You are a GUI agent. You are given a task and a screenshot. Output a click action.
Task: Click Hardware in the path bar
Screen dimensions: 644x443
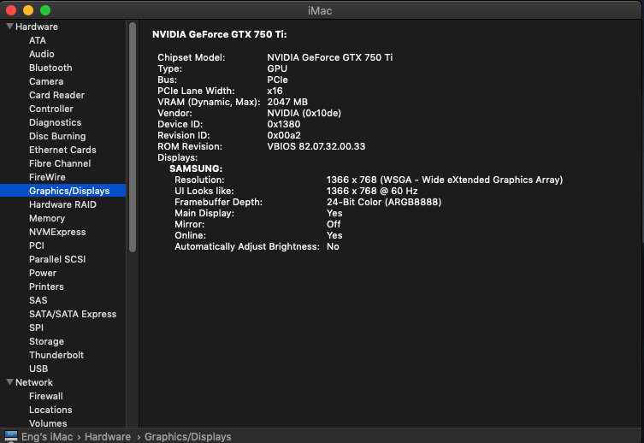(x=108, y=436)
